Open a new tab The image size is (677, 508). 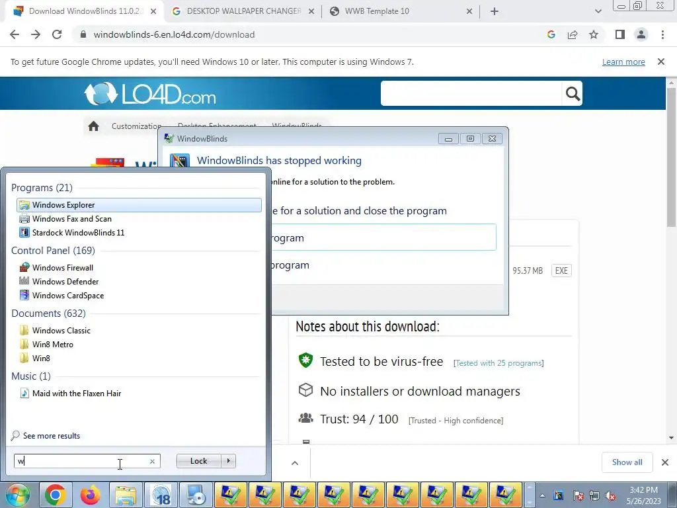point(495,11)
